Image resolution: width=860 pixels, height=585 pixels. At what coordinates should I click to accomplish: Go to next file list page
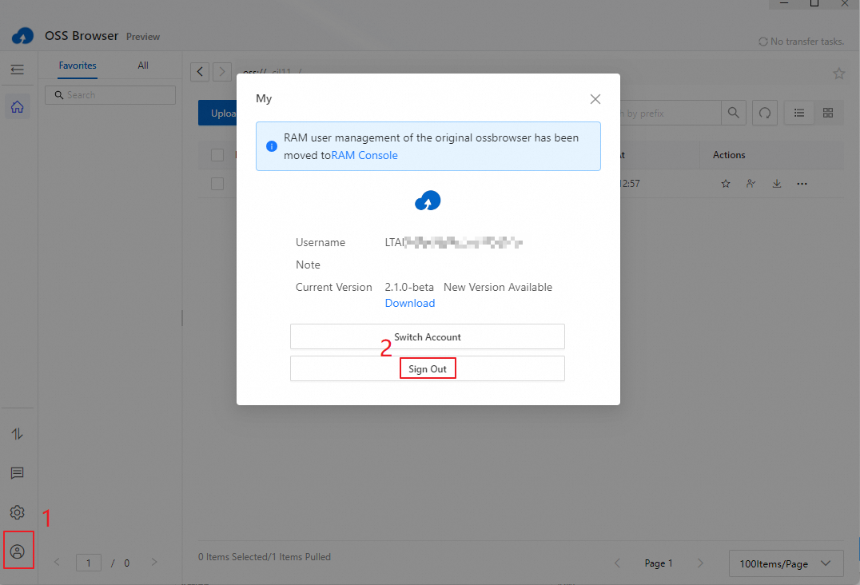[700, 563]
